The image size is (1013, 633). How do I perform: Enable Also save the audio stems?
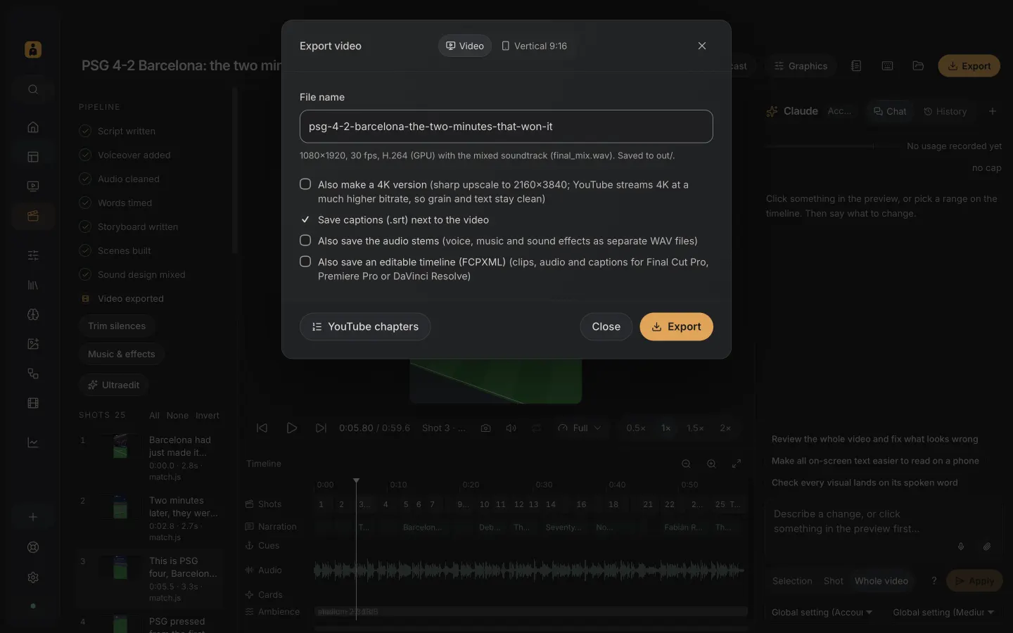coord(305,241)
